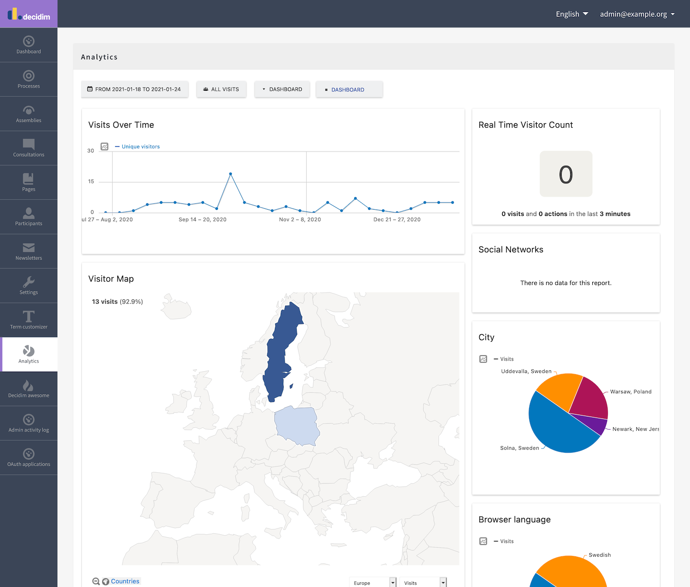
Task: Open the admin@example.org account menu
Action: click(637, 14)
